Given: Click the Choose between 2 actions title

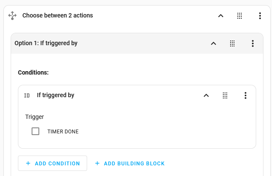Looking at the screenshot, I should 58,15.
